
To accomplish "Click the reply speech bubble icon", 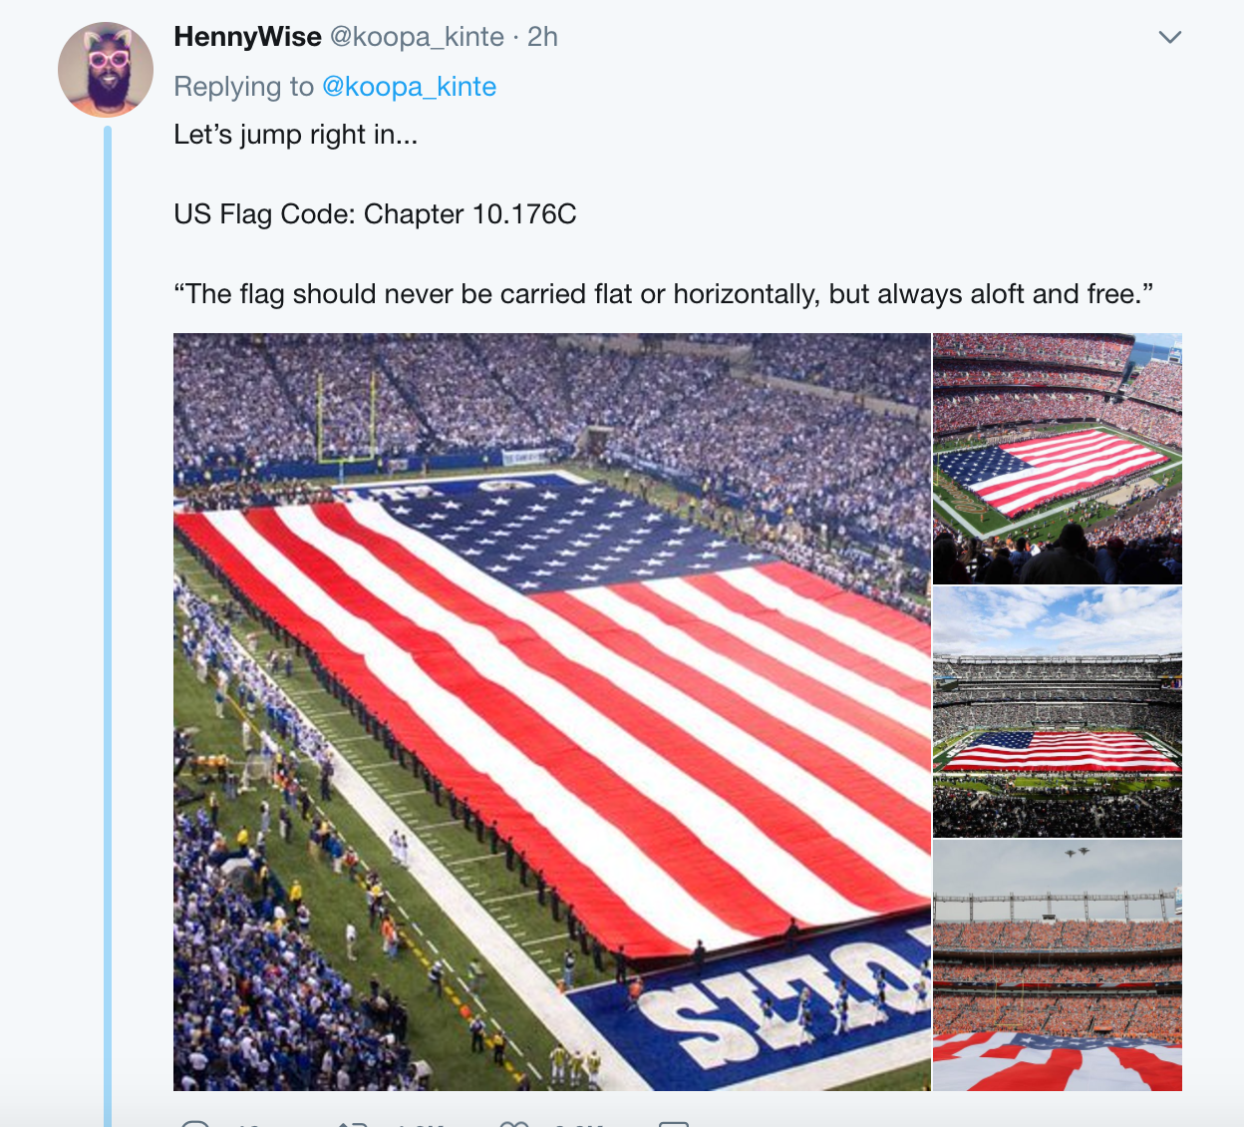I will [x=195, y=1123].
